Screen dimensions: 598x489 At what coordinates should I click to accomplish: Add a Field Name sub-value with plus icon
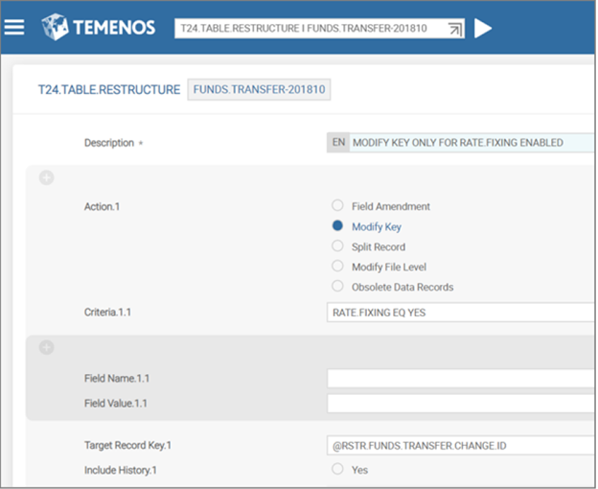(x=46, y=347)
